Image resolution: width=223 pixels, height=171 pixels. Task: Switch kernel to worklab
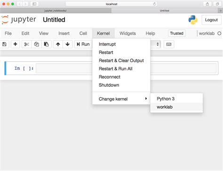(176, 107)
